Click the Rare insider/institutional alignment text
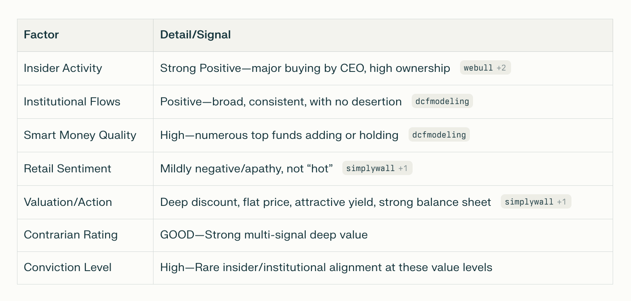 tap(326, 268)
